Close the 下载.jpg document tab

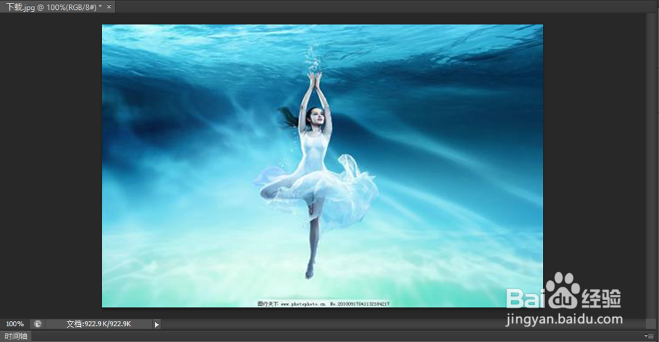(109, 7)
